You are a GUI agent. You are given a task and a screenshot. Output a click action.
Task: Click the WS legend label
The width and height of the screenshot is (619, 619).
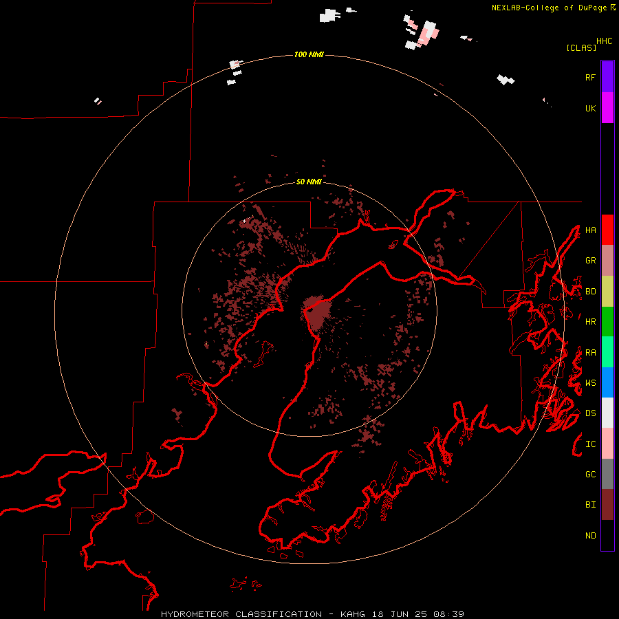[590, 383]
